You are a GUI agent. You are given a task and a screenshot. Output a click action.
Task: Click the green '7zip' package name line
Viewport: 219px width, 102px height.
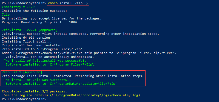(x=6, y=15)
